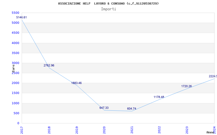This screenshot has width=217, height=135.
Task: Click the 4000 y-axis tick label
Action: click(x=15, y=43)
